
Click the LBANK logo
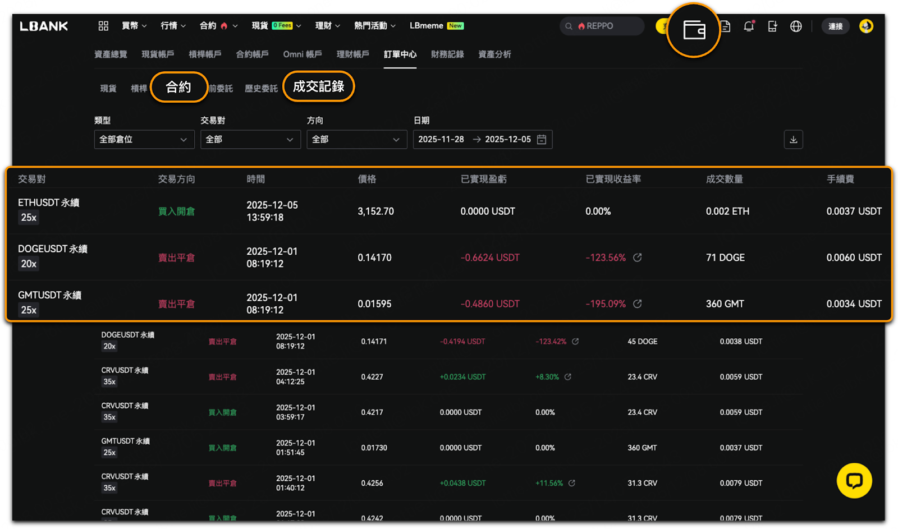coord(44,26)
